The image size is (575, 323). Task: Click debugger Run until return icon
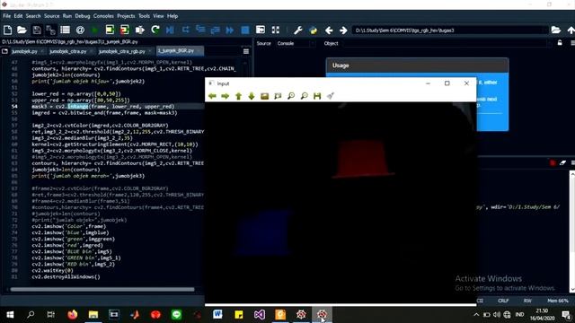(215, 30)
